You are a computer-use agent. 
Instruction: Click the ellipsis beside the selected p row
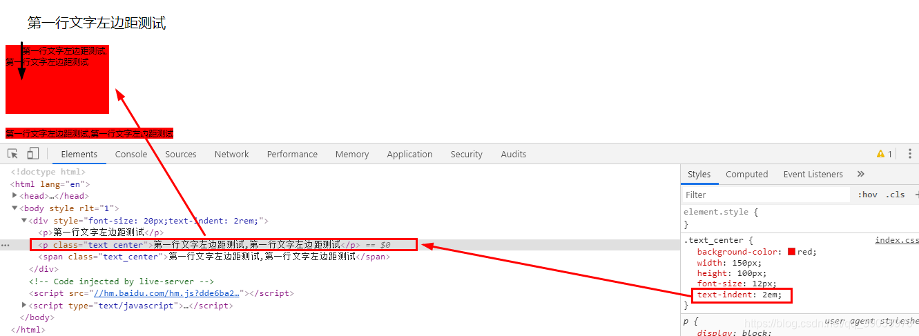coord(5,245)
